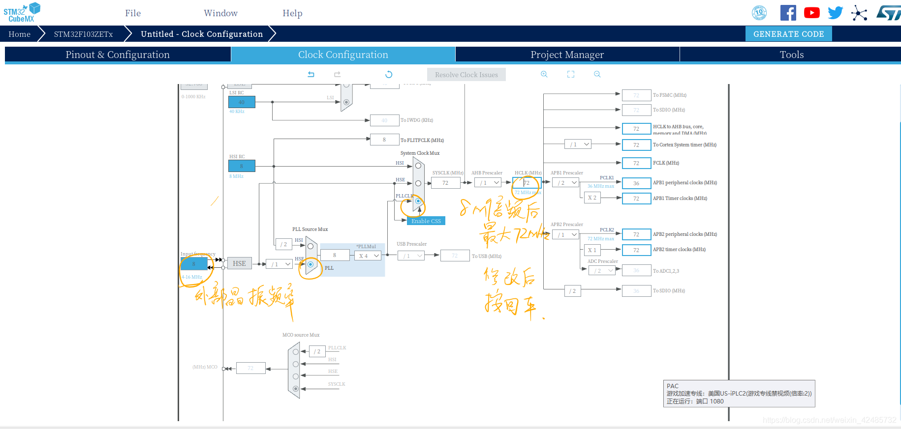Screen dimensions: 901x429
Task: Select HSI in PLL Source Mux
Action: click(x=311, y=246)
